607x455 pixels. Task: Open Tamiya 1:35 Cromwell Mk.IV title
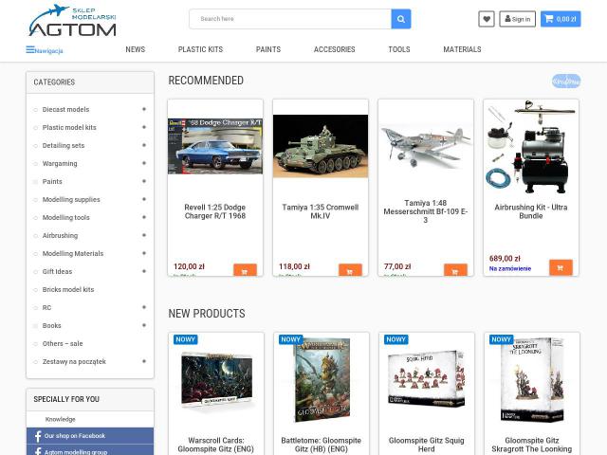click(321, 211)
